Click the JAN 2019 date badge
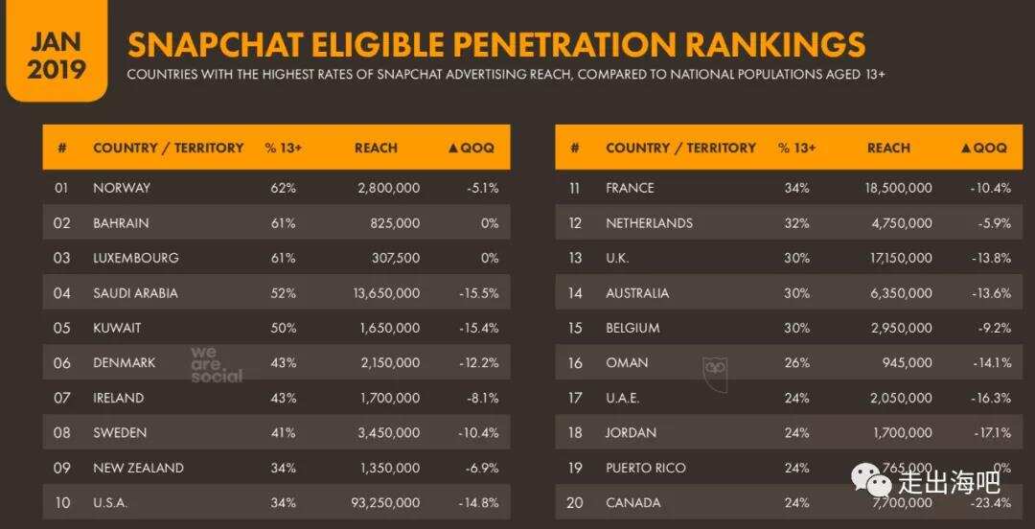Viewport: 1035px width, 529px height. click(x=56, y=56)
